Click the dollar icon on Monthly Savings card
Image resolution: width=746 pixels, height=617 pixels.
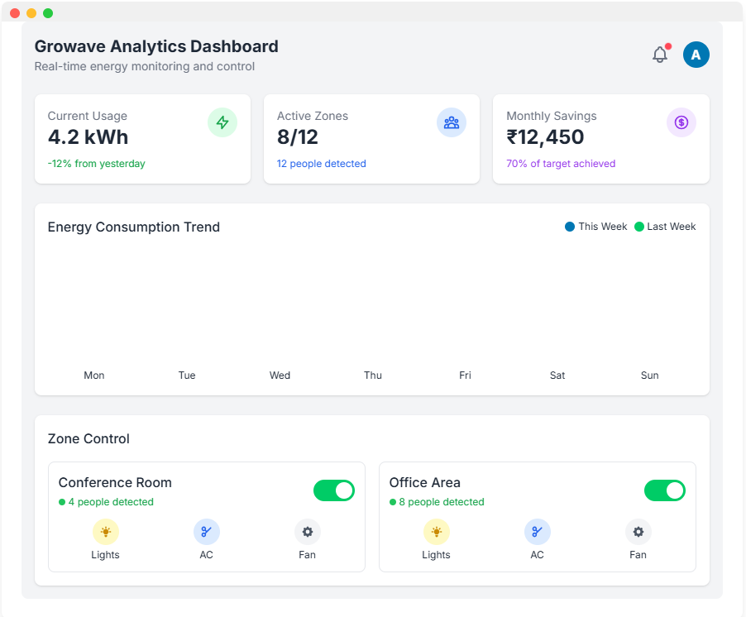click(x=681, y=122)
